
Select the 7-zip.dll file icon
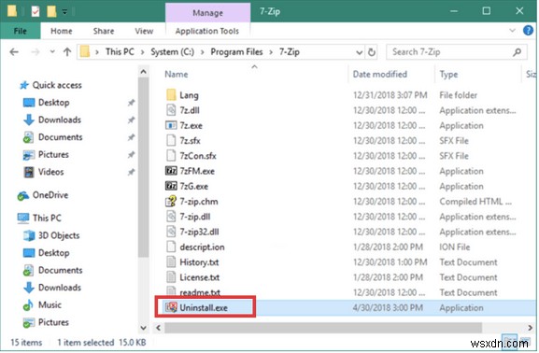coord(171,217)
